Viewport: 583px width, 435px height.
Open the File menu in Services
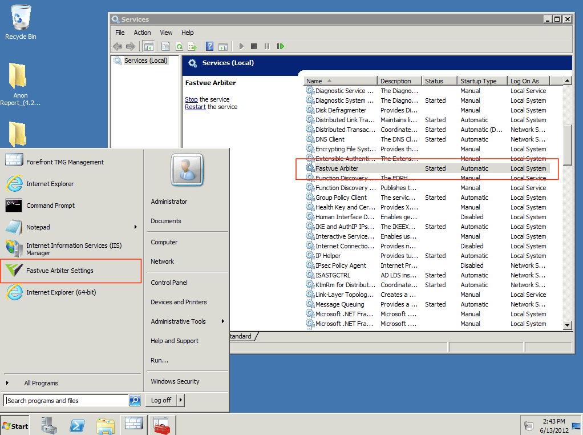pyautogui.click(x=120, y=33)
